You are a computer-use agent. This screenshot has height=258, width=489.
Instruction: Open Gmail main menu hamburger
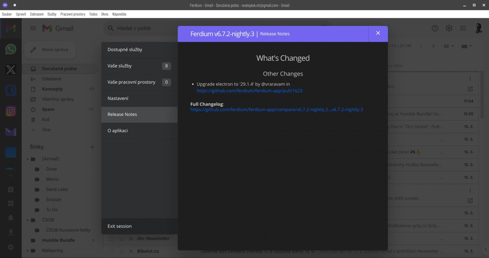[x=33, y=28]
